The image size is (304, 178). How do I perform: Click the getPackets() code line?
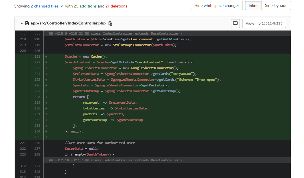[121, 85]
